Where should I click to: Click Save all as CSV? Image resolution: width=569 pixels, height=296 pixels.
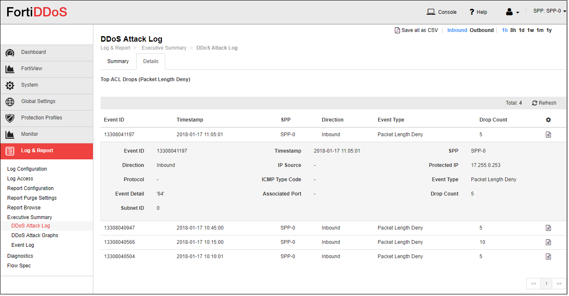416,30
